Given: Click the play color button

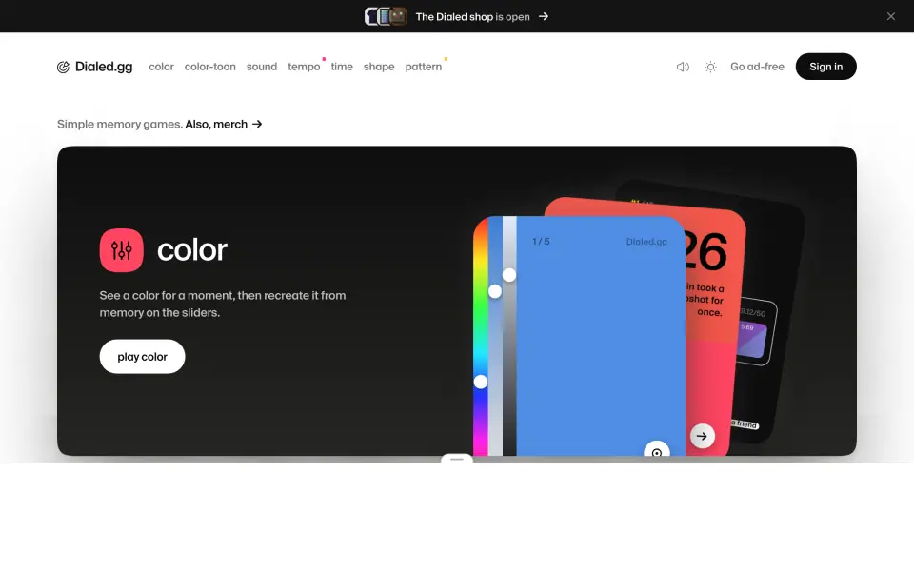Looking at the screenshot, I should (142, 357).
